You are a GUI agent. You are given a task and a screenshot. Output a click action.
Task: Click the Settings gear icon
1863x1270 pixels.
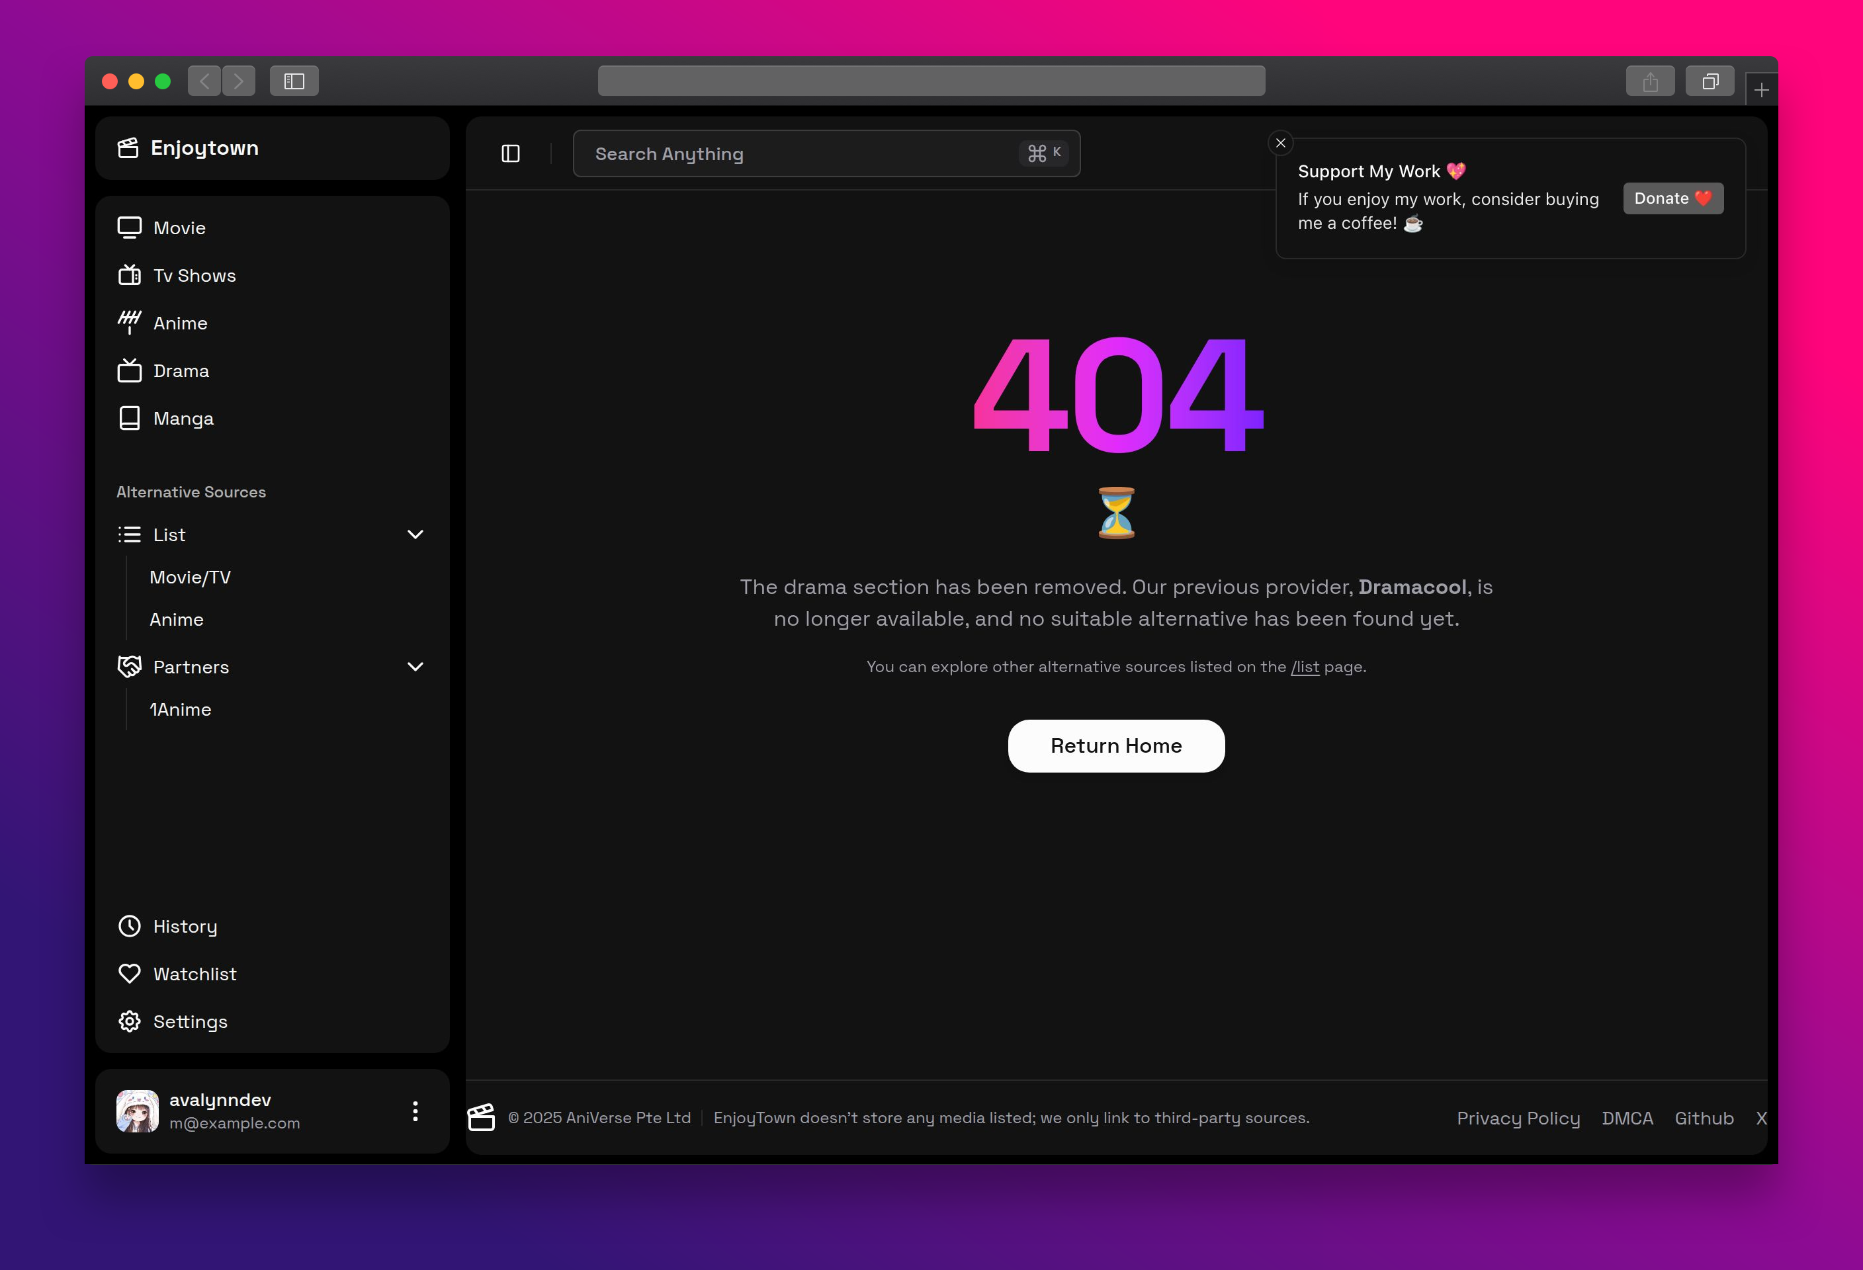click(x=129, y=1021)
